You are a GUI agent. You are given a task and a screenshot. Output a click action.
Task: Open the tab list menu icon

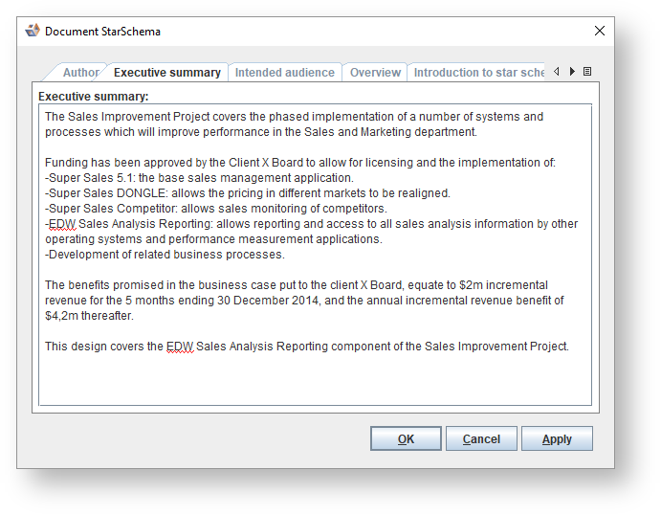coord(587,72)
